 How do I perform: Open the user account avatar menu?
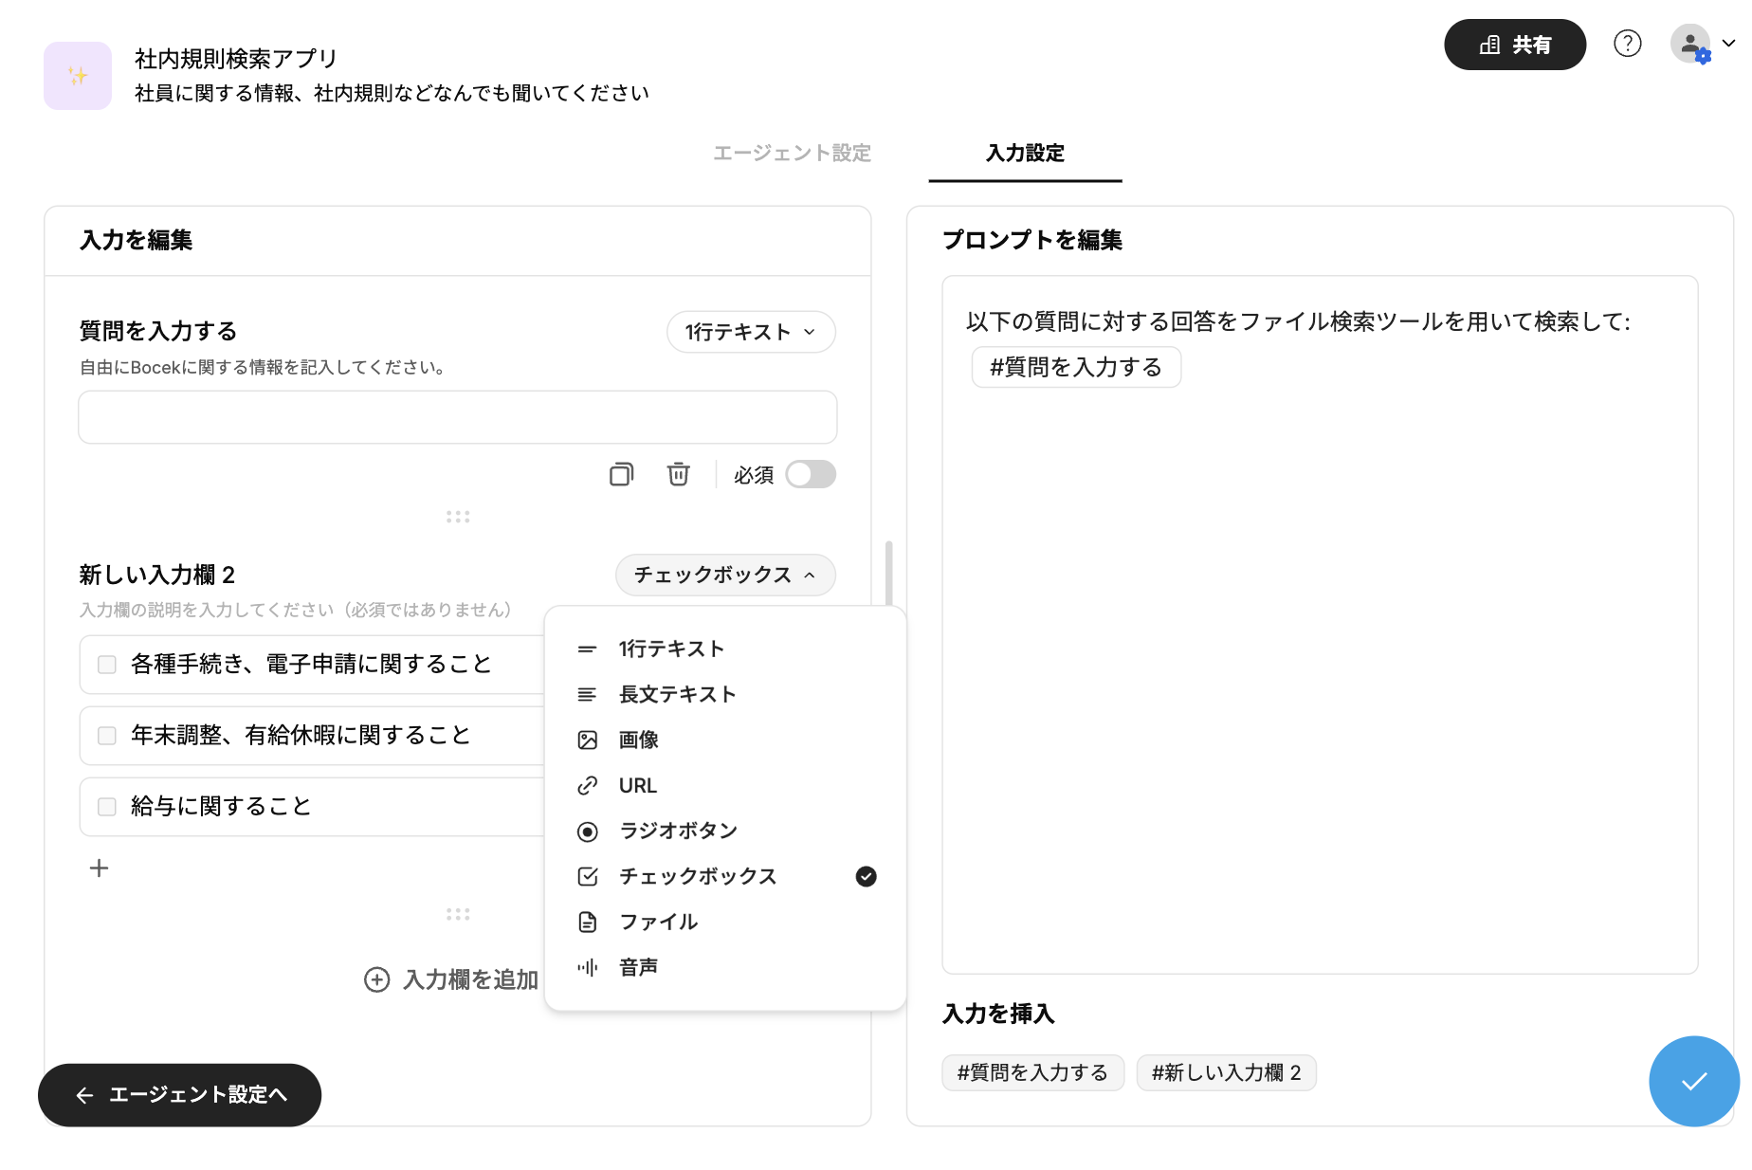pos(1701,44)
